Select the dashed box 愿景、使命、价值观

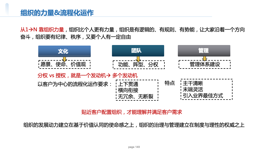click(x=64, y=64)
